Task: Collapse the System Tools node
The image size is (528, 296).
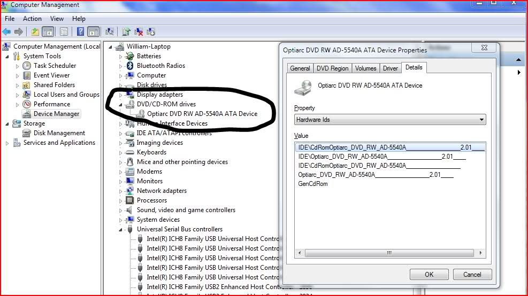Action: [x=7, y=57]
